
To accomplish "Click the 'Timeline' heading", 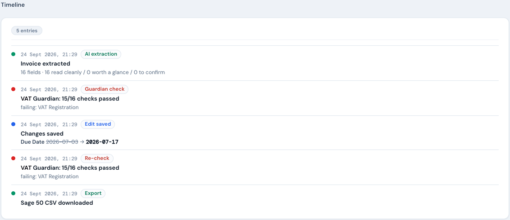I will pyautogui.click(x=13, y=5).
